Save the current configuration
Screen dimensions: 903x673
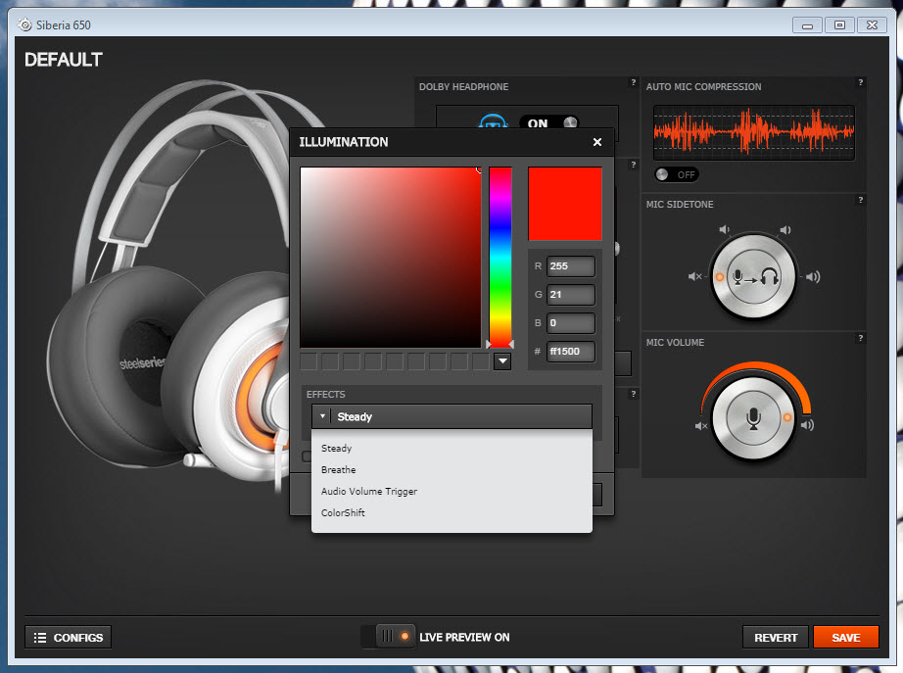(845, 638)
